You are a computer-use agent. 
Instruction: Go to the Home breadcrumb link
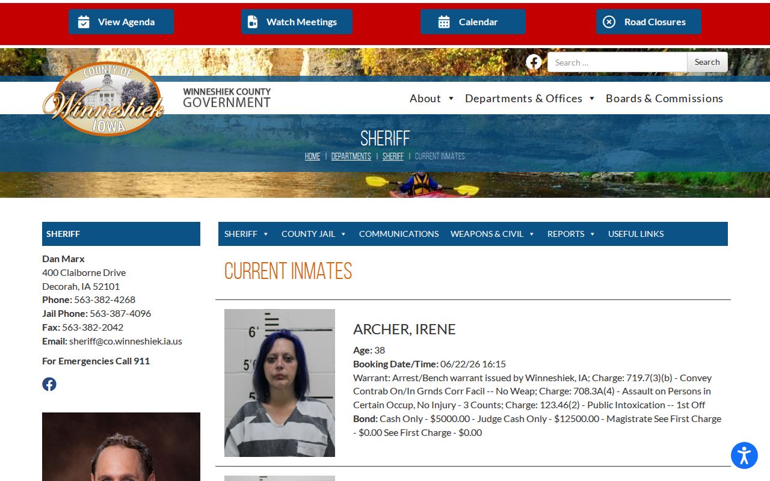pyautogui.click(x=312, y=156)
